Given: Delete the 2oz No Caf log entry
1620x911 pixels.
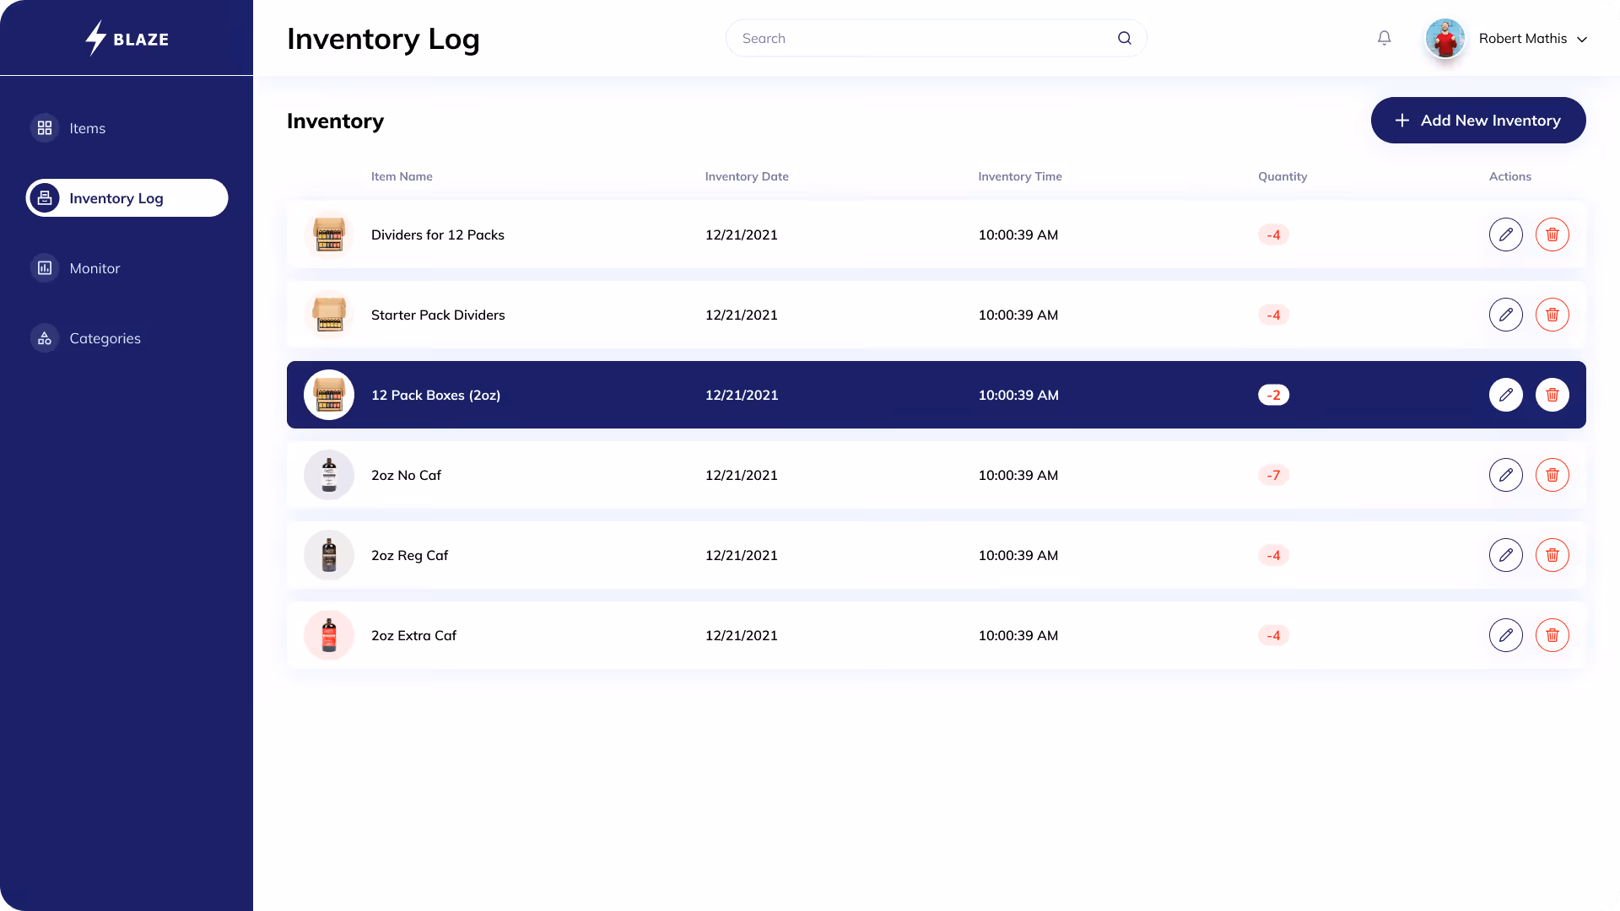Looking at the screenshot, I should click(x=1552, y=475).
